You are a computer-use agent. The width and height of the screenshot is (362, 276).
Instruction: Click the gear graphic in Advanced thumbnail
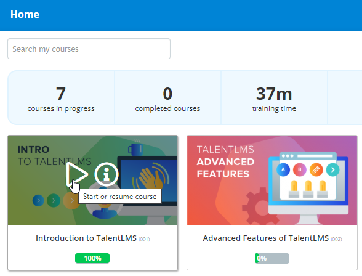point(260,206)
